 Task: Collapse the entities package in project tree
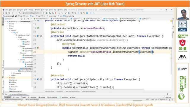click(18, 40)
